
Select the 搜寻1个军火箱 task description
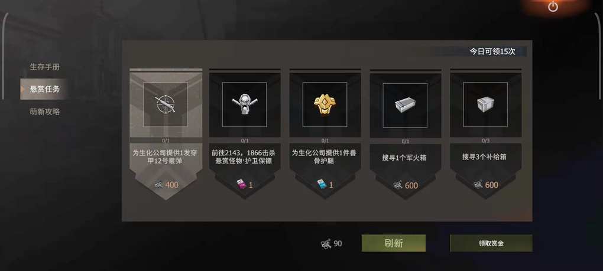pyautogui.click(x=404, y=158)
